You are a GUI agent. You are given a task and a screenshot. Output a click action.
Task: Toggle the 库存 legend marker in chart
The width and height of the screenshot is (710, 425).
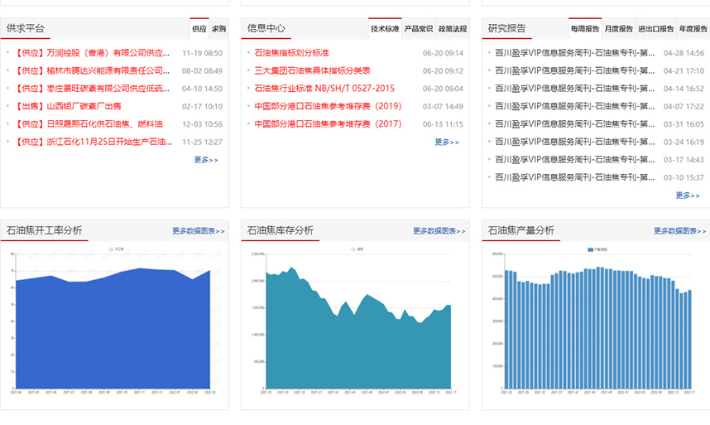click(x=353, y=248)
